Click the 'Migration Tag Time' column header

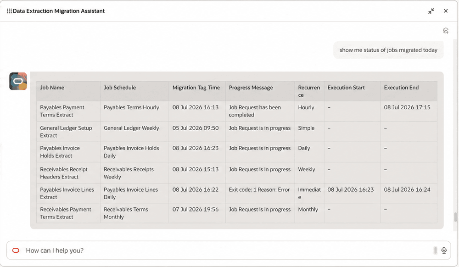pos(197,91)
